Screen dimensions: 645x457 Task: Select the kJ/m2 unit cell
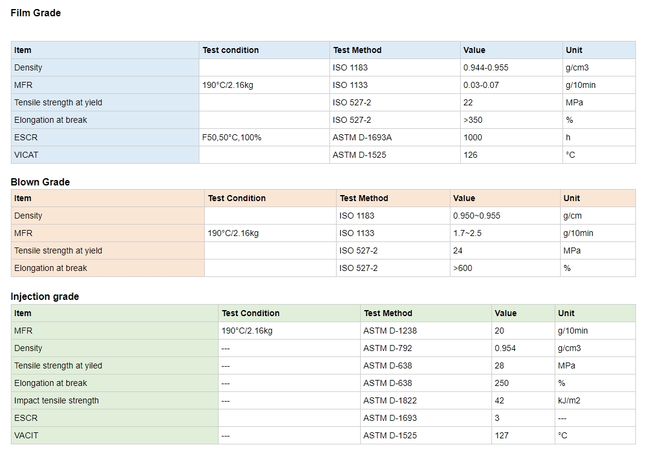569,400
